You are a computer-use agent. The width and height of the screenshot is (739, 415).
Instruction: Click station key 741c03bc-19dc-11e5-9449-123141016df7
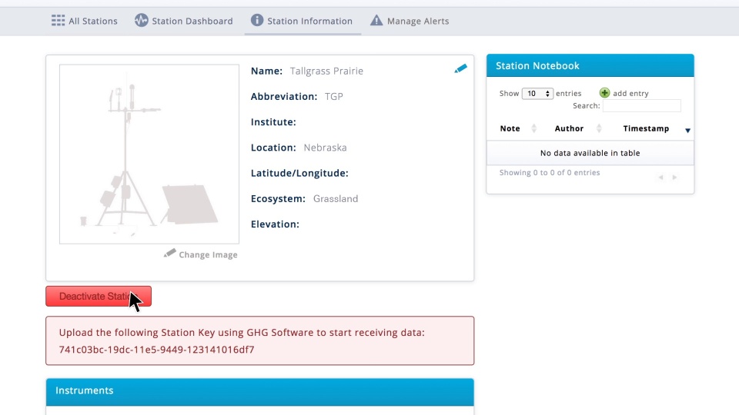coord(156,350)
